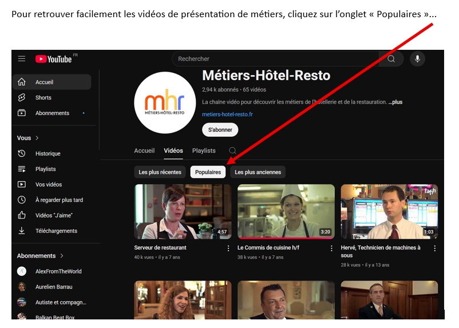Expand the Vous section chevron
The image size is (459, 328).
click(37, 138)
